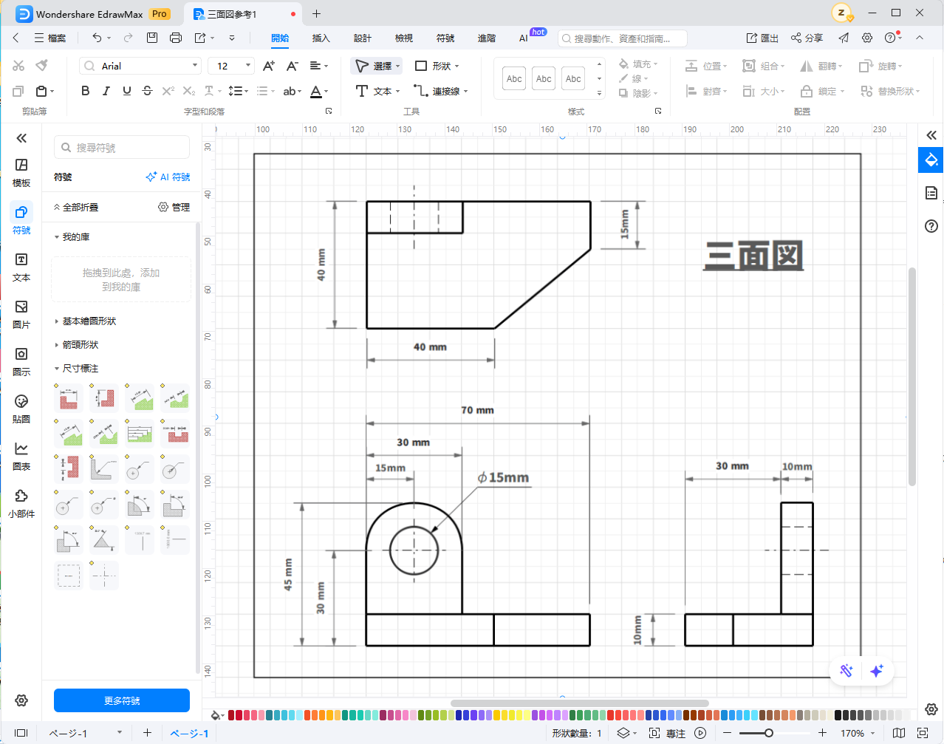
Task: Open the Arial font family dropdown
Action: pos(140,66)
